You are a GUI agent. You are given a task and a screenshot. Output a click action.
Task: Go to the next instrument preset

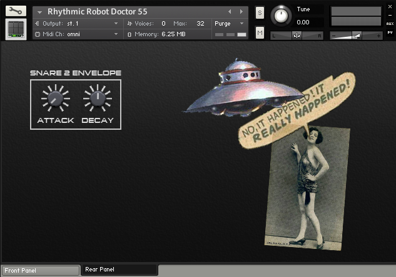241,12
